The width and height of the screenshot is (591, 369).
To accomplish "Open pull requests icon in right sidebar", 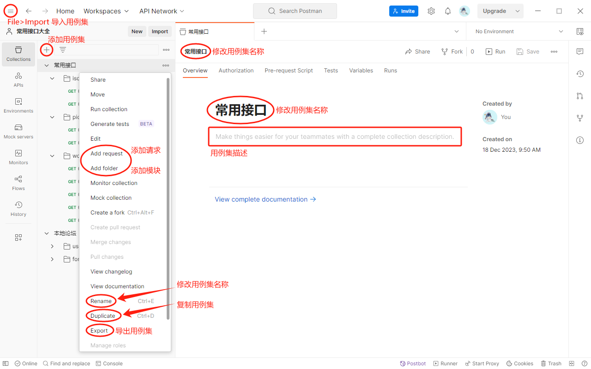I will tap(580, 96).
